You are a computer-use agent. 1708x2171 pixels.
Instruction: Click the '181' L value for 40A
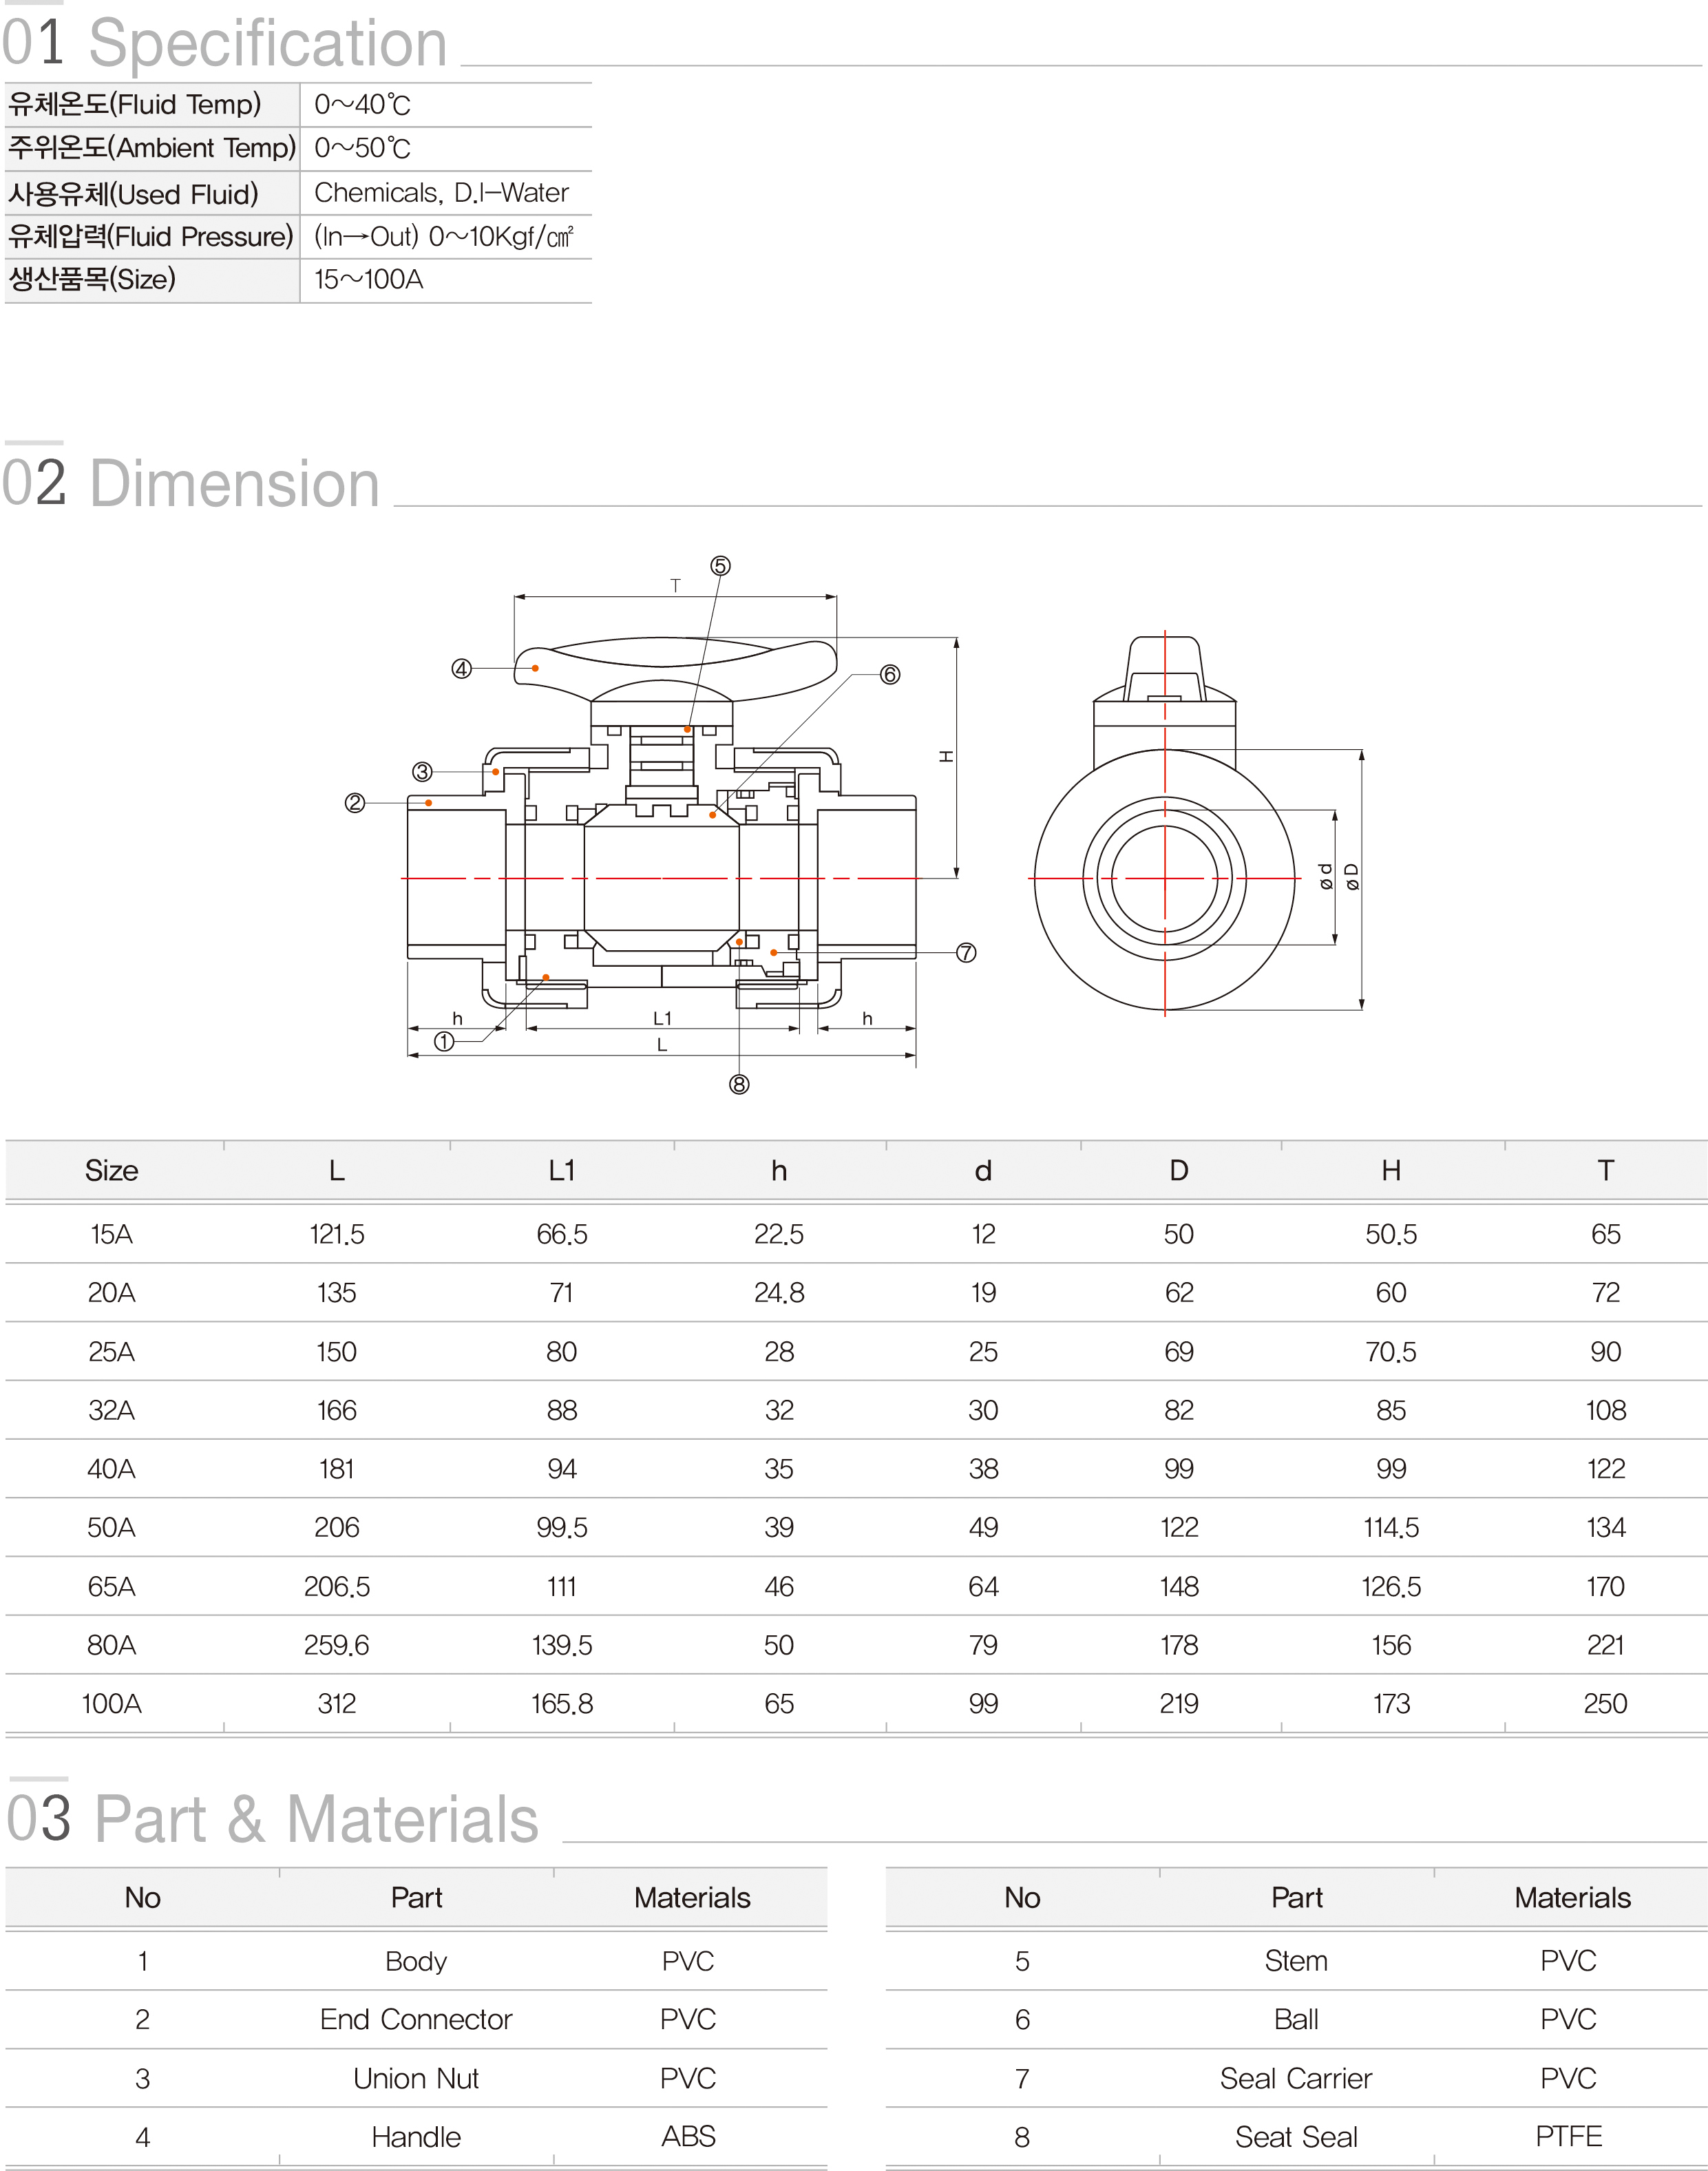pos(337,1469)
